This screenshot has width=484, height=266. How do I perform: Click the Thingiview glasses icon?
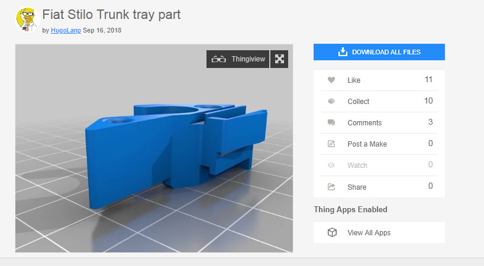tap(218, 59)
